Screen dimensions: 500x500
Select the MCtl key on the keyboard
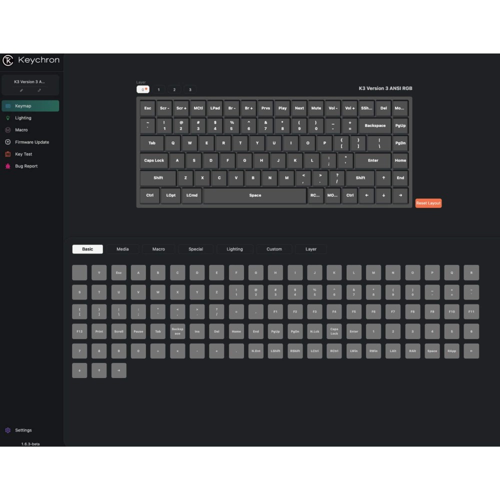(198, 108)
